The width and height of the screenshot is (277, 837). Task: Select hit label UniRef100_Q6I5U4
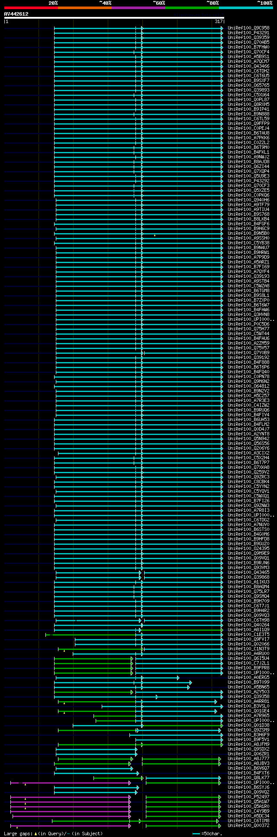pos(248,658)
